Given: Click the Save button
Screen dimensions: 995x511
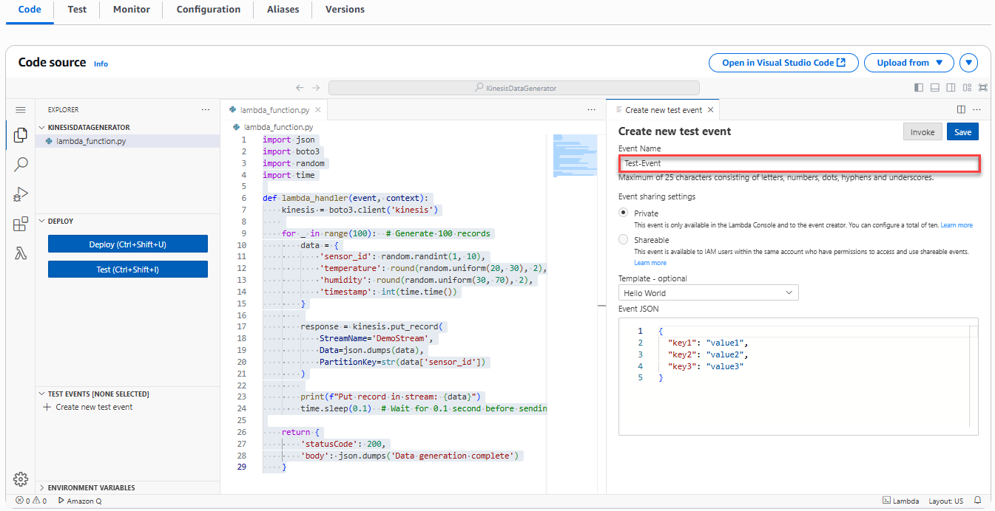Looking at the screenshot, I should pyautogui.click(x=962, y=131).
